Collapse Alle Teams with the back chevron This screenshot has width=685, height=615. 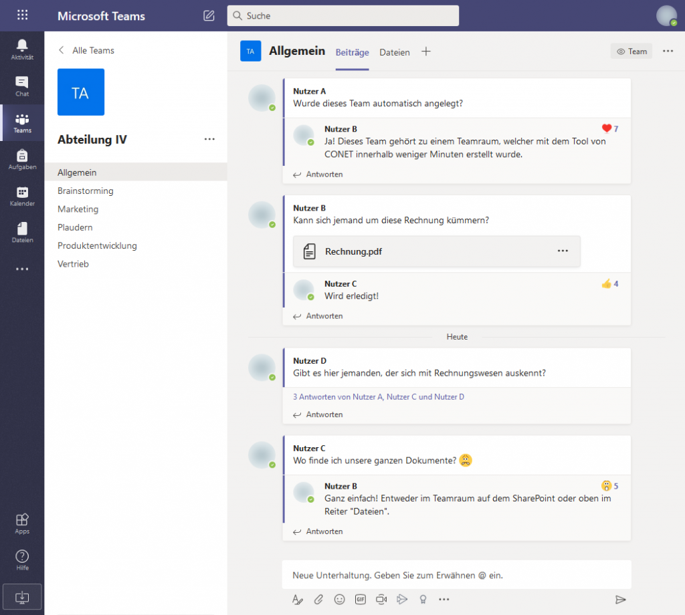coord(61,49)
